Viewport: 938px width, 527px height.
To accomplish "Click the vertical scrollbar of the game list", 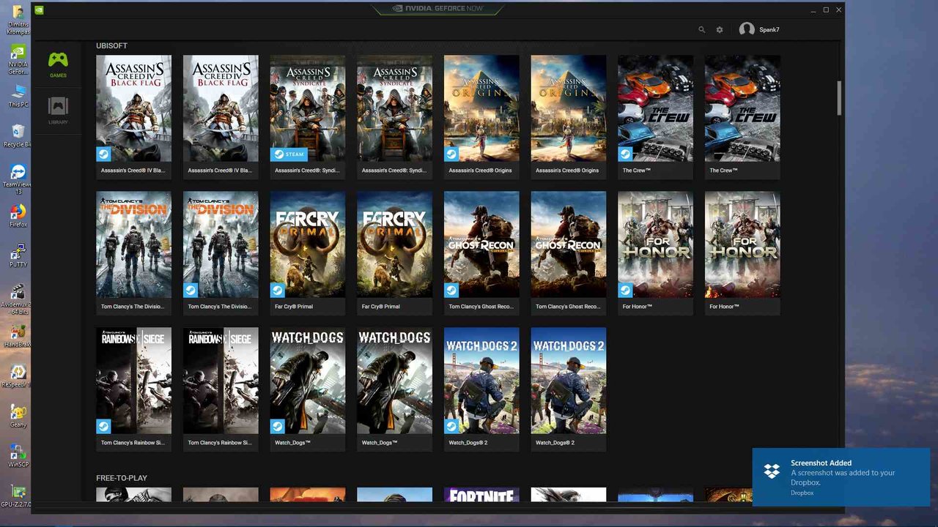I will [840, 98].
